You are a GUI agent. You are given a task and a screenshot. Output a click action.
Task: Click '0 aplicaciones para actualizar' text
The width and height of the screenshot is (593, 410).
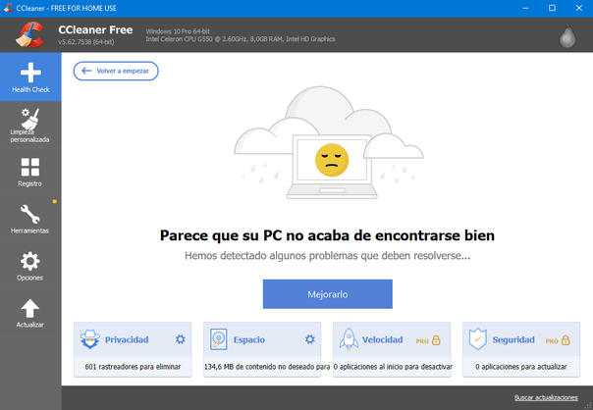click(521, 367)
